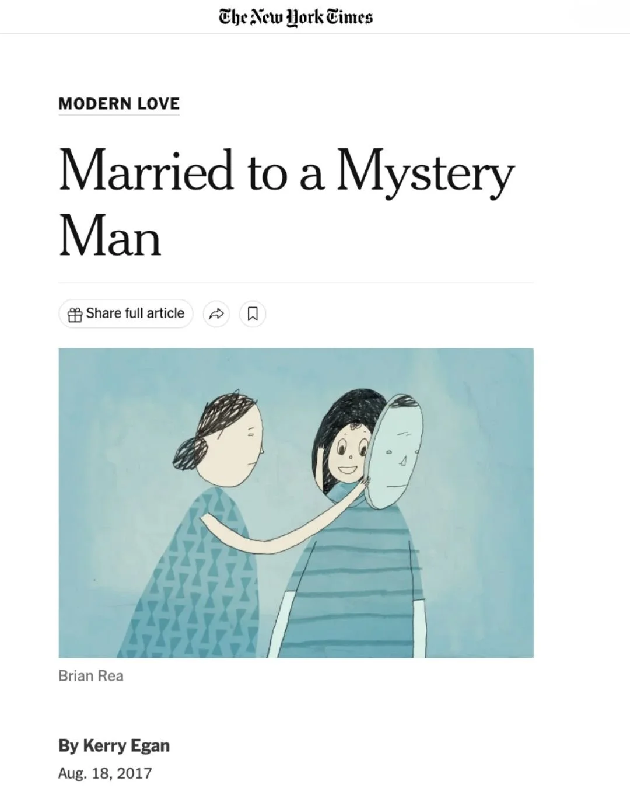Click the Share full article button
This screenshot has width=630, height=788.
click(x=125, y=313)
